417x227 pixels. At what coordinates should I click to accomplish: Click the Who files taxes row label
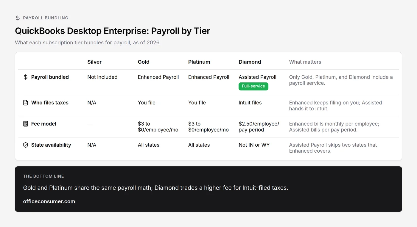[x=50, y=103]
